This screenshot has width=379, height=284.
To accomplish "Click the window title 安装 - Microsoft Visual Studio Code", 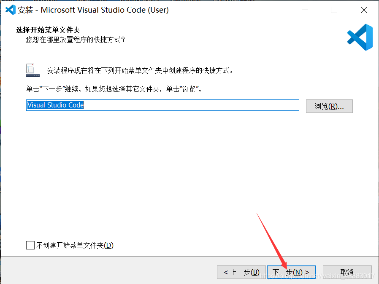I will pyautogui.click(x=93, y=10).
